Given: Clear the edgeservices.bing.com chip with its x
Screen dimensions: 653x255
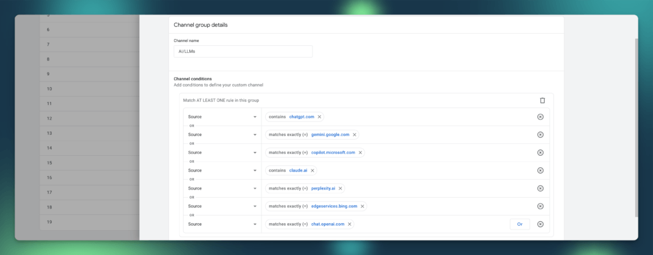Looking at the screenshot, I should pos(362,206).
